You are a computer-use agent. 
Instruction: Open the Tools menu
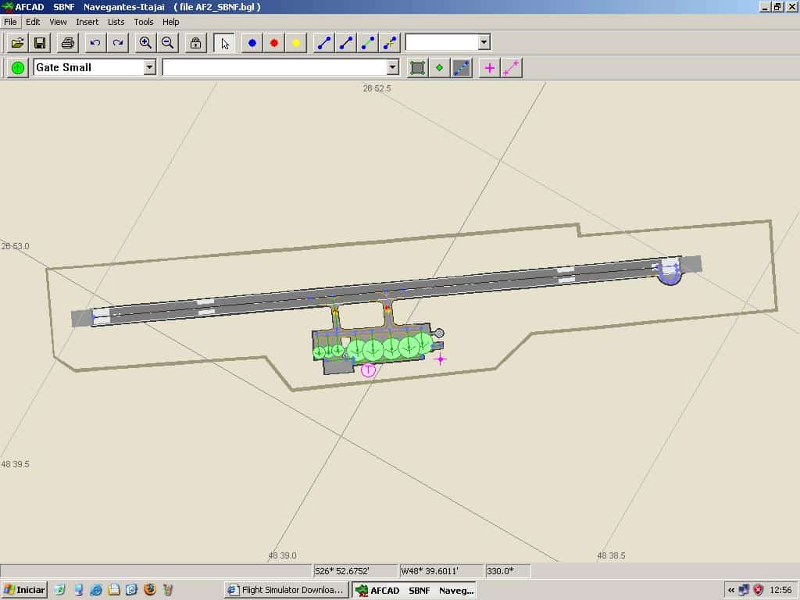(144, 22)
